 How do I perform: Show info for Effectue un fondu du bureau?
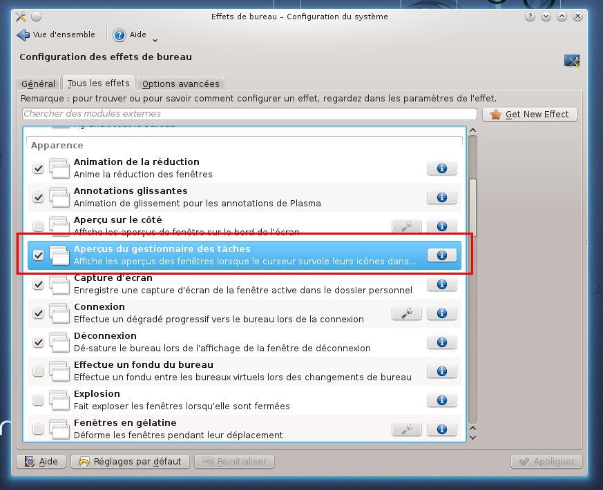442,371
